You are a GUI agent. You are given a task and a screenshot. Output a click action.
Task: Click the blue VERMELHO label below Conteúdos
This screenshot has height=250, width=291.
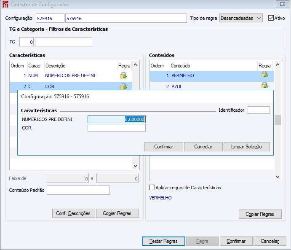tap(160, 198)
